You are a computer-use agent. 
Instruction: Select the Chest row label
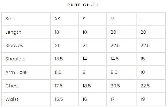click(x=12, y=86)
